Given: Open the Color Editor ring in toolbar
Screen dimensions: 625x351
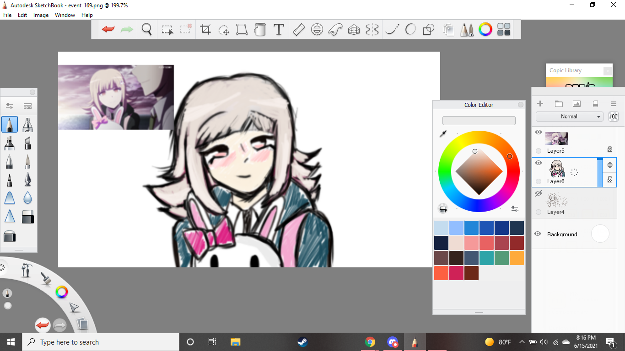Looking at the screenshot, I should point(485,30).
